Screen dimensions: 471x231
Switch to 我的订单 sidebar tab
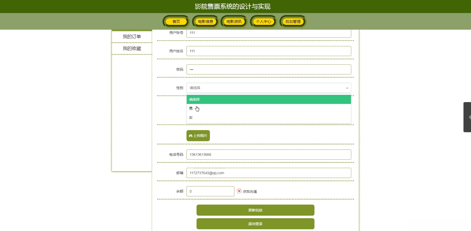[132, 37]
